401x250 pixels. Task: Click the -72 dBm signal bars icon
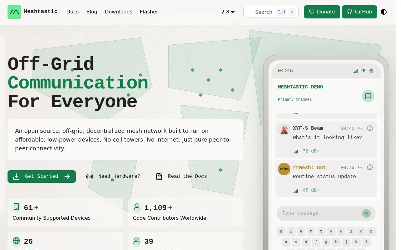pyautogui.click(x=295, y=152)
